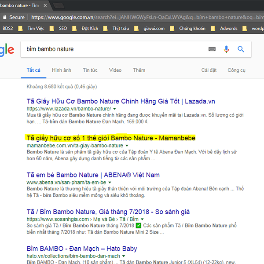Viewport: 264px width, 264px height.
Task: Expand dropdown arrow next to abena.vn URL
Action: (110, 182)
